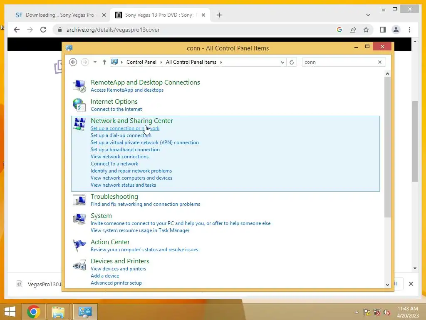
Task: Click Chrome page scrollbar thumb
Action: pos(415,141)
